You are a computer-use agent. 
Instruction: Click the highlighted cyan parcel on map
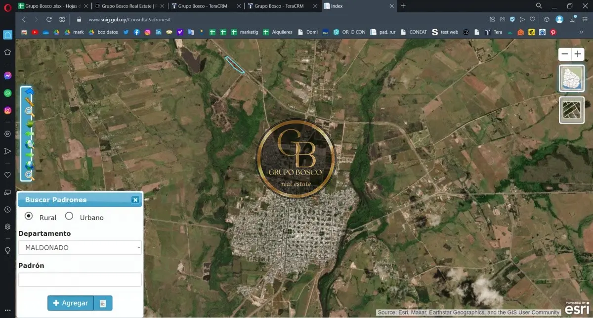(x=235, y=64)
